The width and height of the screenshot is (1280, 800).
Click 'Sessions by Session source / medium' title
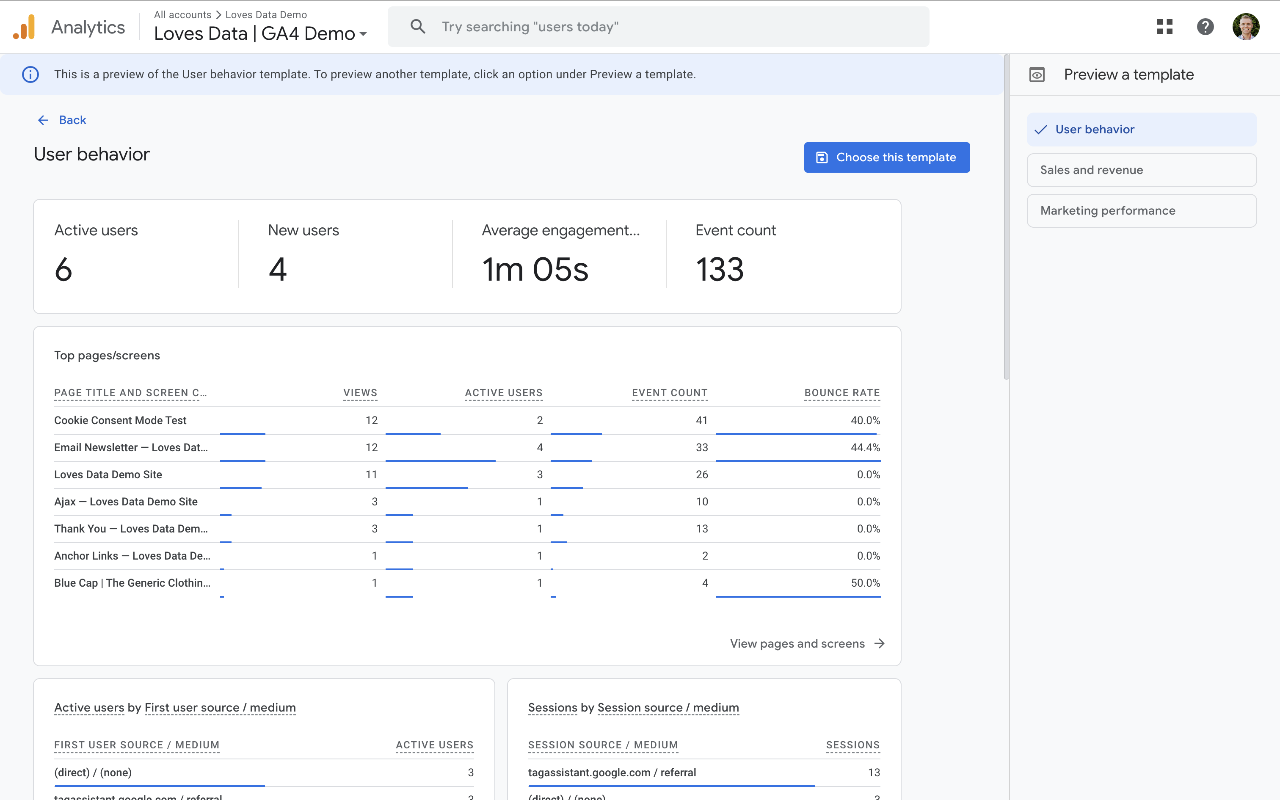pyautogui.click(x=634, y=707)
